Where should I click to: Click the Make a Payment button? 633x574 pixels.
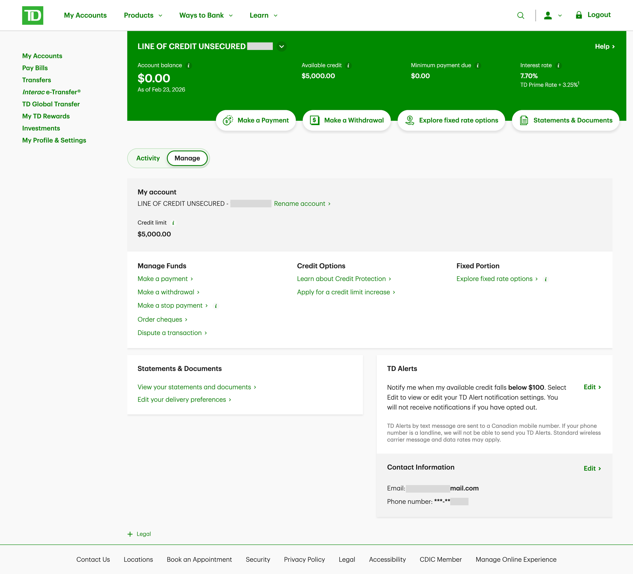[x=255, y=120]
